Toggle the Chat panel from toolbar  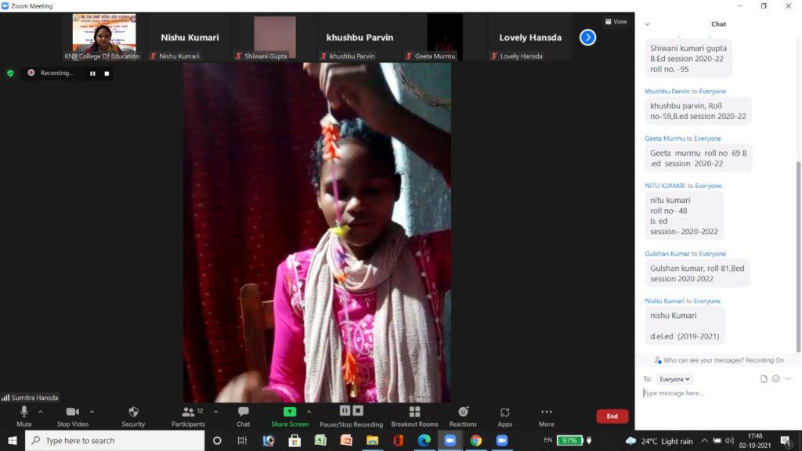(x=244, y=417)
